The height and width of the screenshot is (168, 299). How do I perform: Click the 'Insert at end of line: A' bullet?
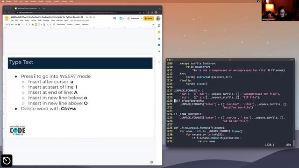[x=53, y=92]
